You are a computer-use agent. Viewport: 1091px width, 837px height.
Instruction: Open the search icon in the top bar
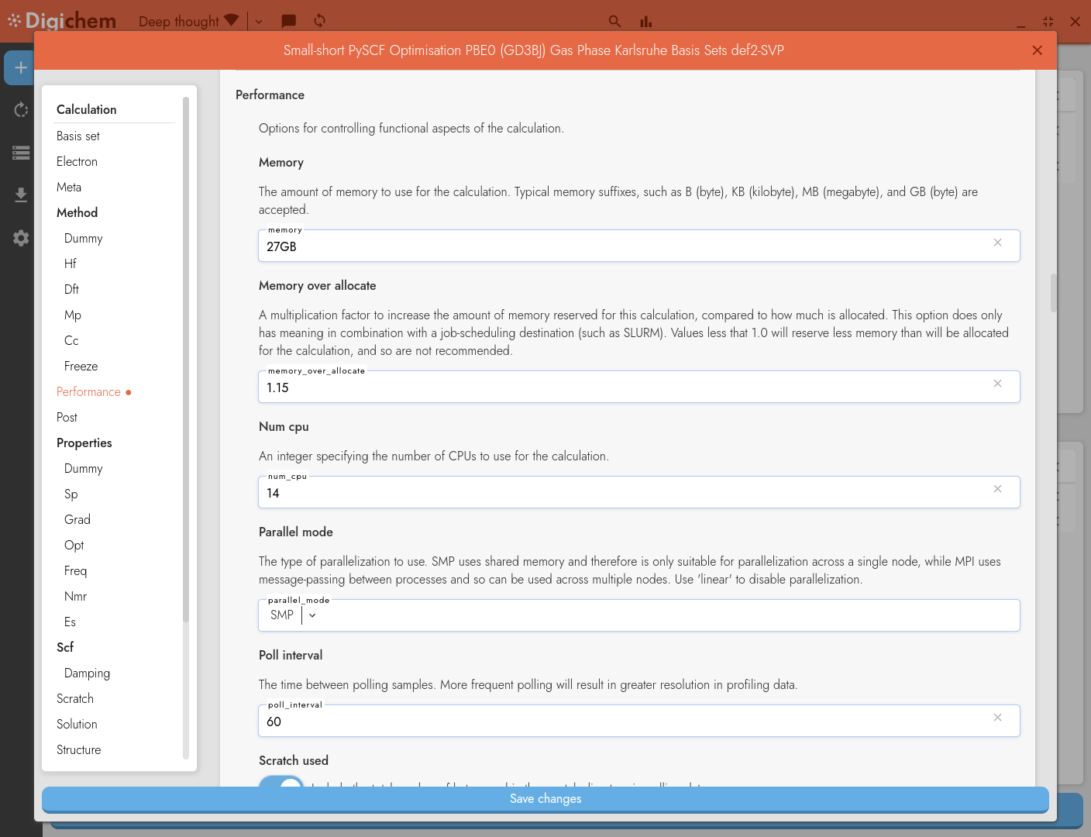[614, 22]
